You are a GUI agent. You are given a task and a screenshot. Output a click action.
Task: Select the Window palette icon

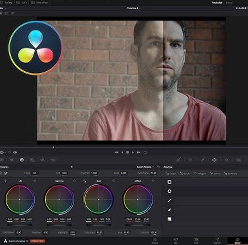click(215, 160)
